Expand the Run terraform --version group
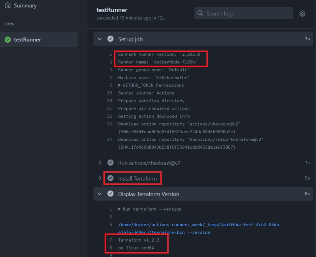 pos(120,209)
